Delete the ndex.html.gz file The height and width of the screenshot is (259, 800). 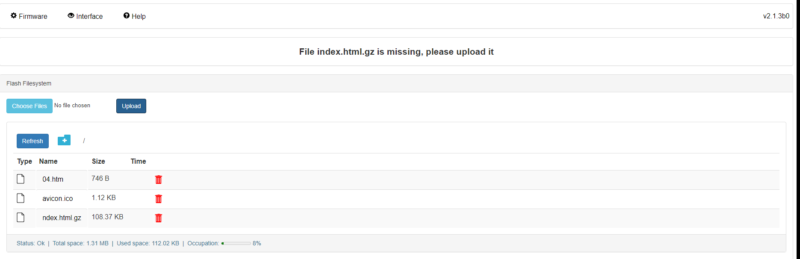click(159, 218)
